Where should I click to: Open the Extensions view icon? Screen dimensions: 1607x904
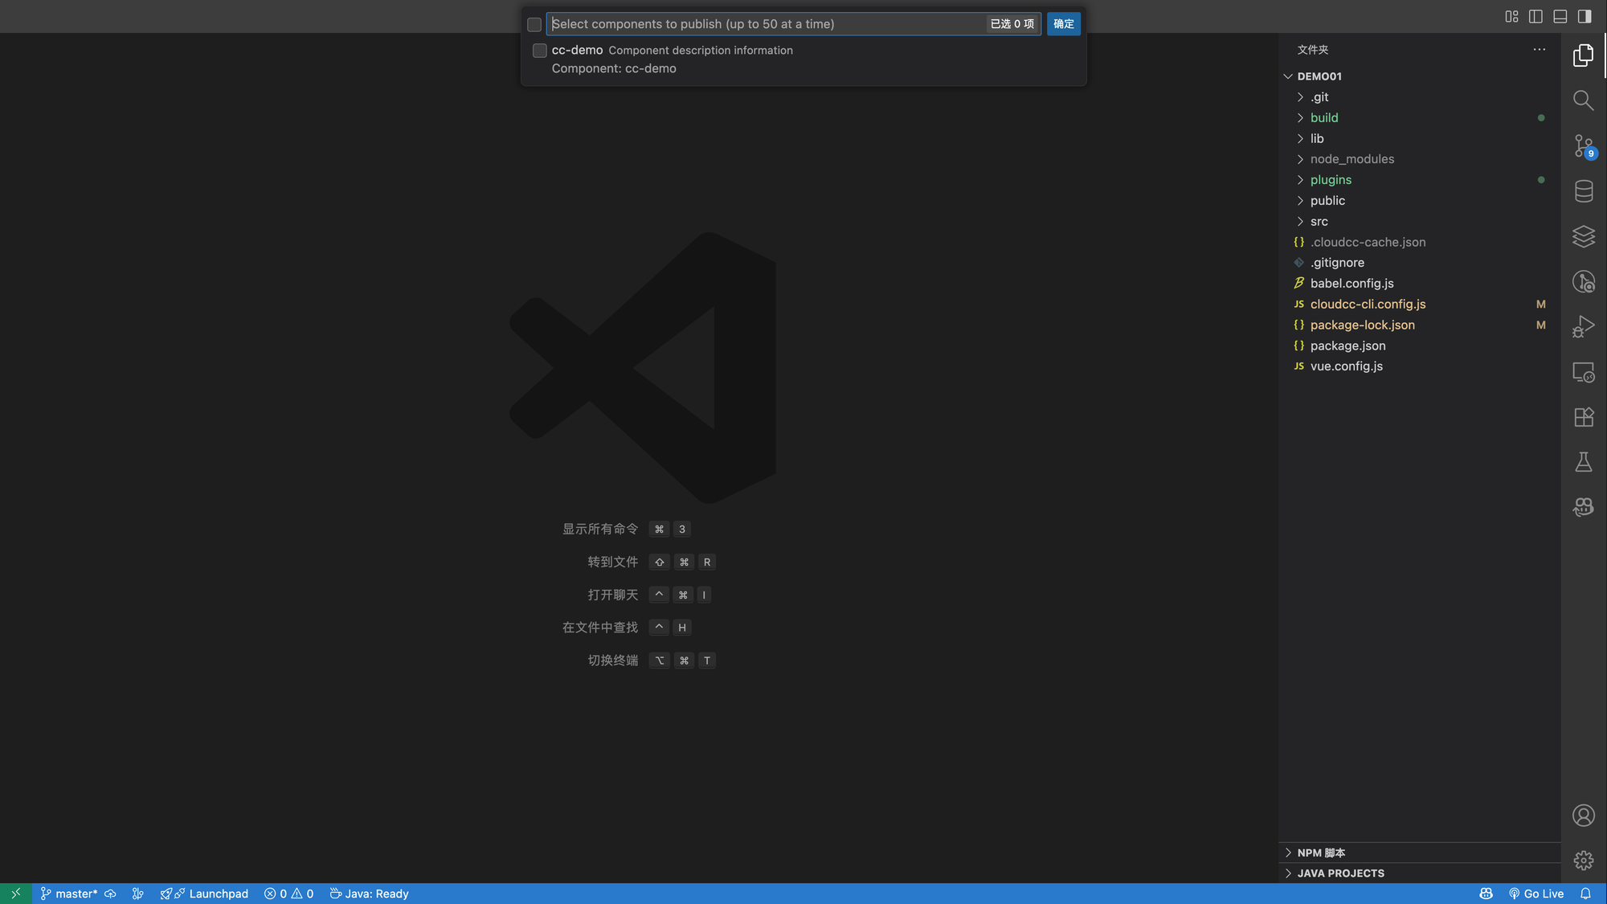click(x=1583, y=417)
